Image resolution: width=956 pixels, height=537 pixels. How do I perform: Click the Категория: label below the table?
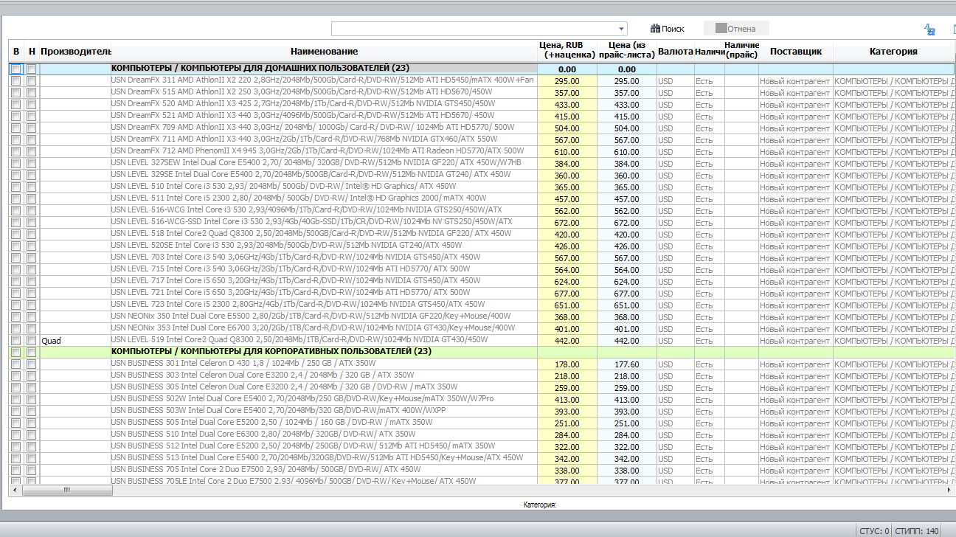[540, 505]
